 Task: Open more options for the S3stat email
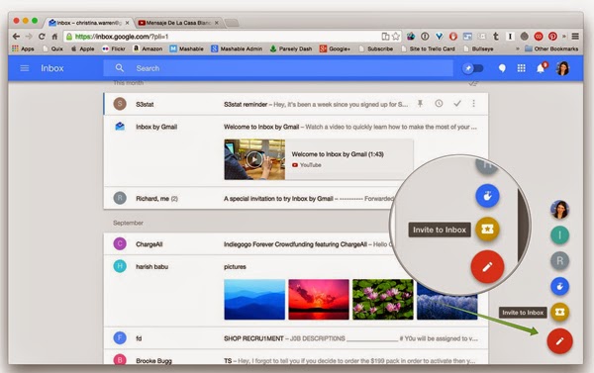point(473,103)
